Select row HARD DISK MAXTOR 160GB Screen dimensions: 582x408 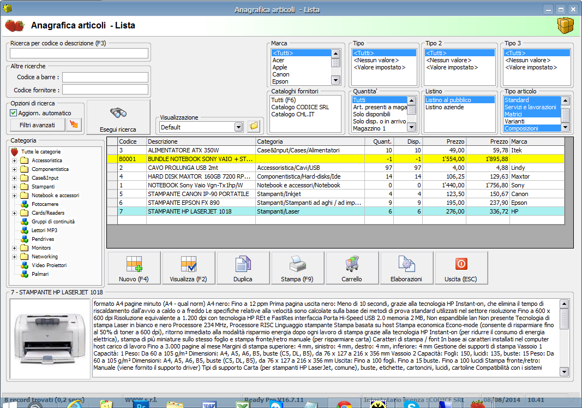[x=335, y=176]
